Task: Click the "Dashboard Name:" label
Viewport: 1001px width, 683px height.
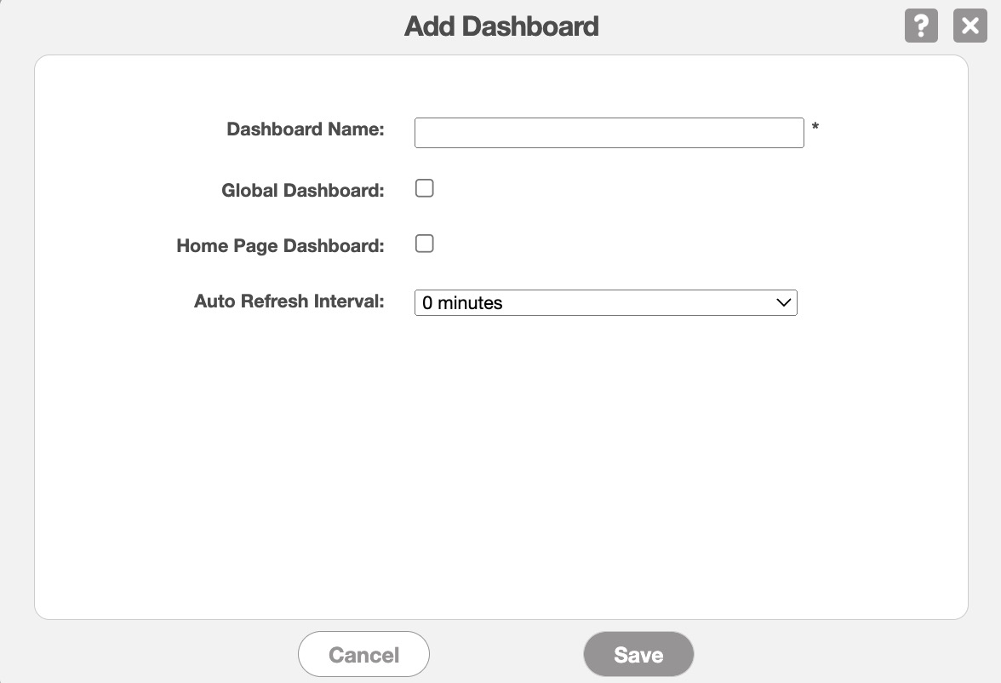Action: click(x=305, y=129)
